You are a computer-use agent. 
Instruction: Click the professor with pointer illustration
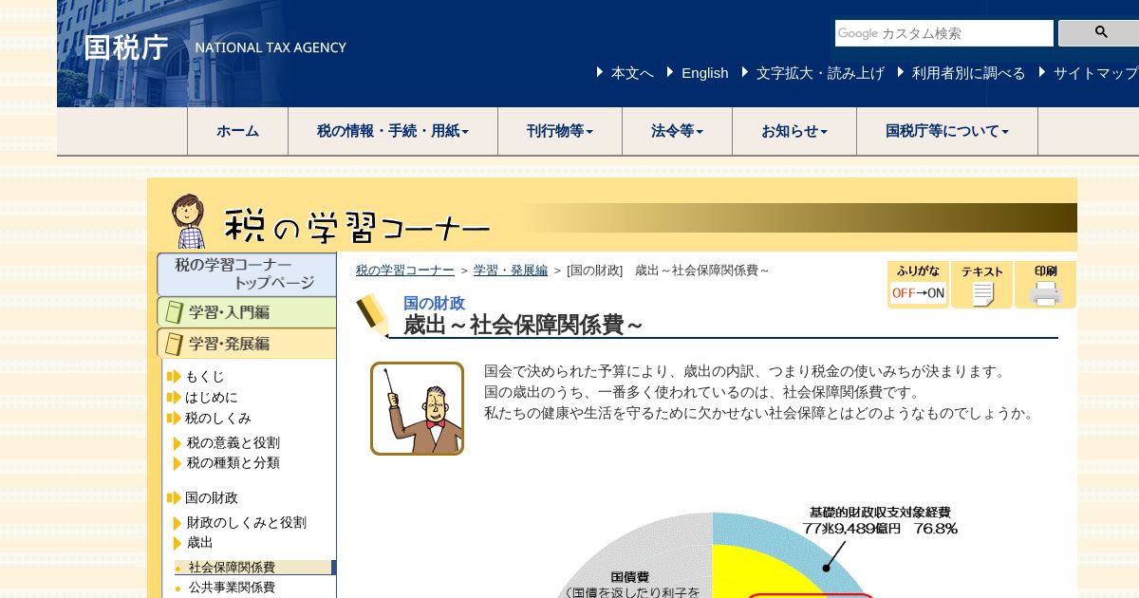(417, 409)
